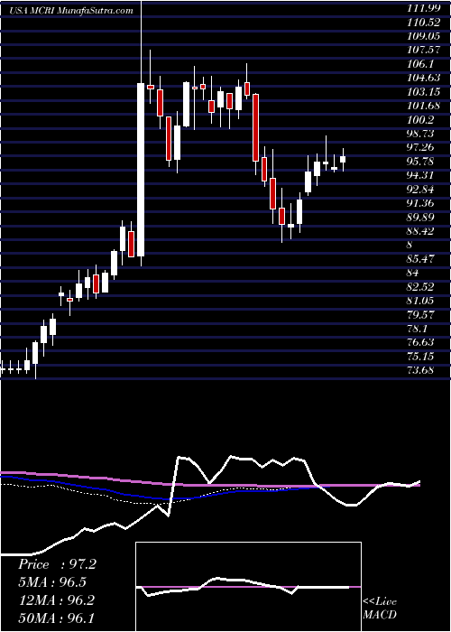Click the USA MCRI MunafaSutra.com title text
The height and width of the screenshot is (632, 451).
pyautogui.click(x=71, y=11)
